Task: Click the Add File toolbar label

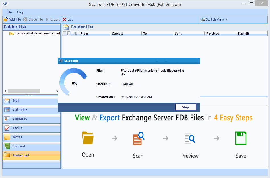Action: tap(15, 19)
